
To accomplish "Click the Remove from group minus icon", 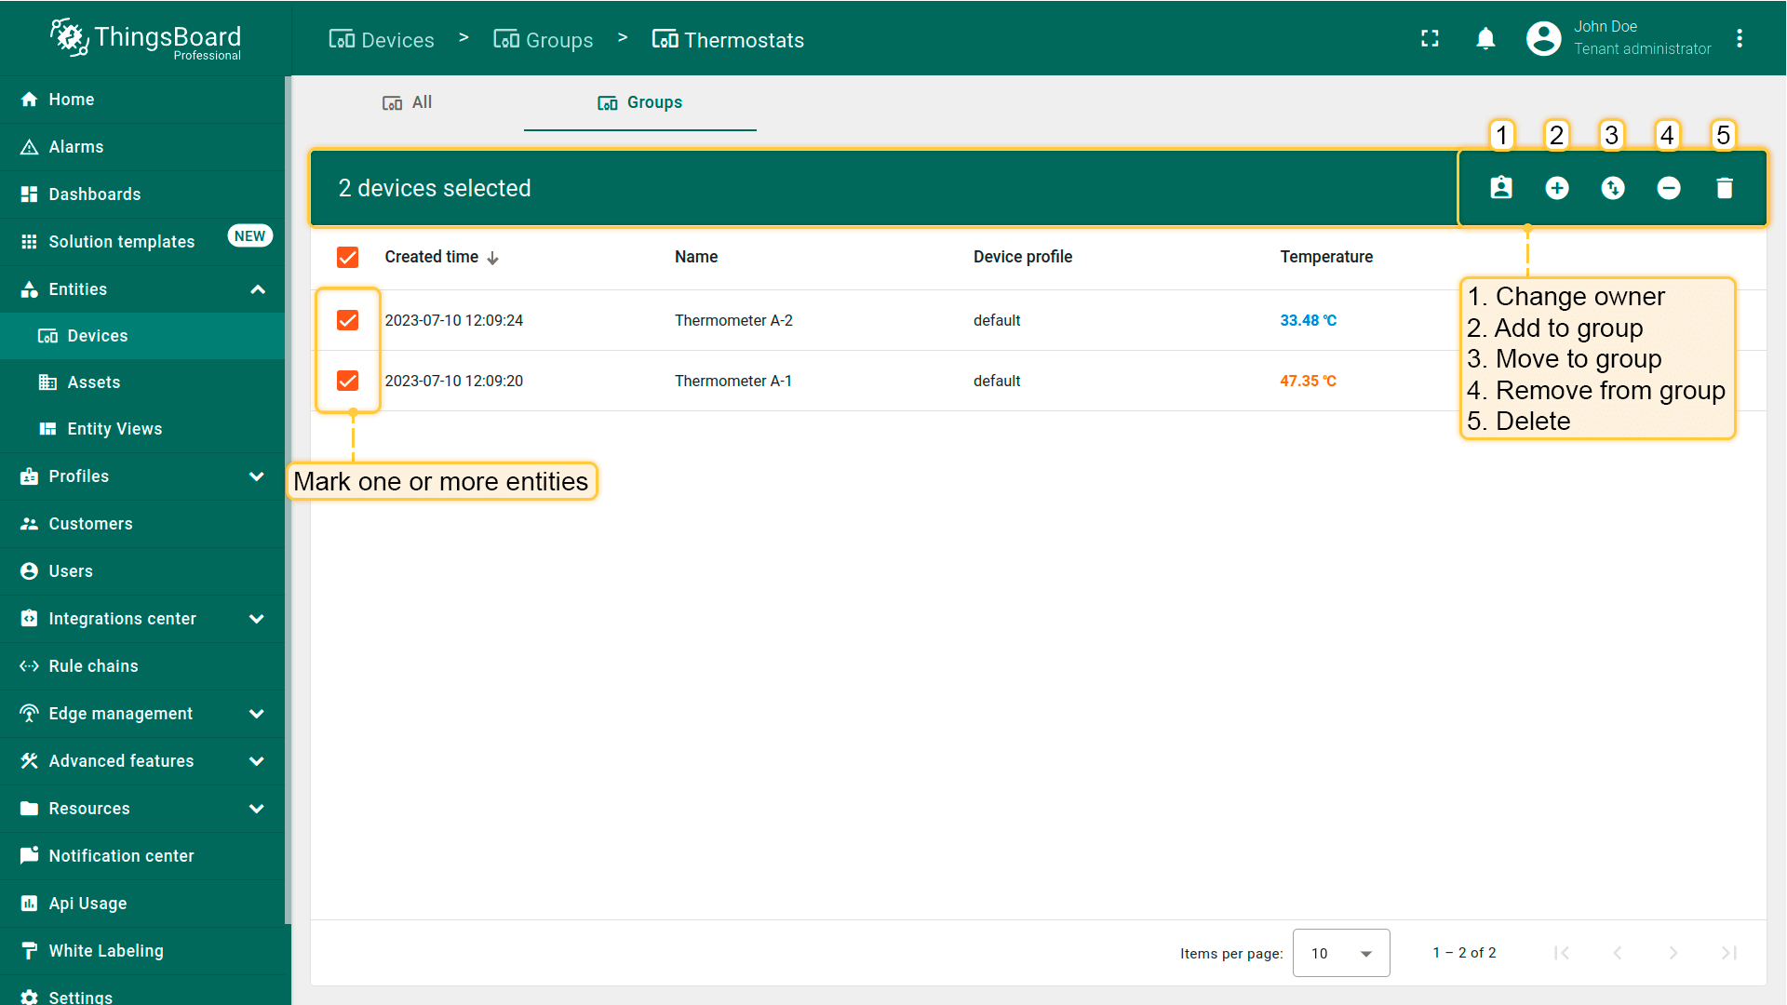I will 1669,188.
